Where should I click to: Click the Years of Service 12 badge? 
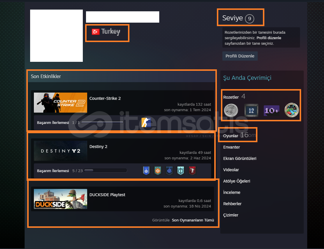(251, 110)
